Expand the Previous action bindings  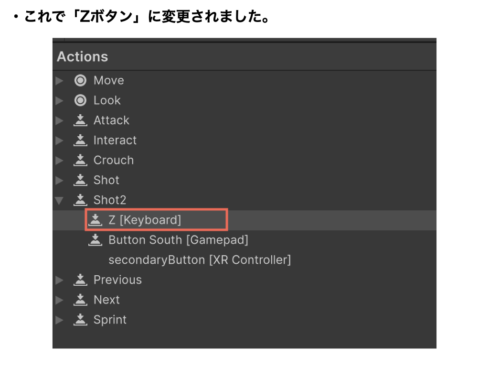click(x=59, y=280)
